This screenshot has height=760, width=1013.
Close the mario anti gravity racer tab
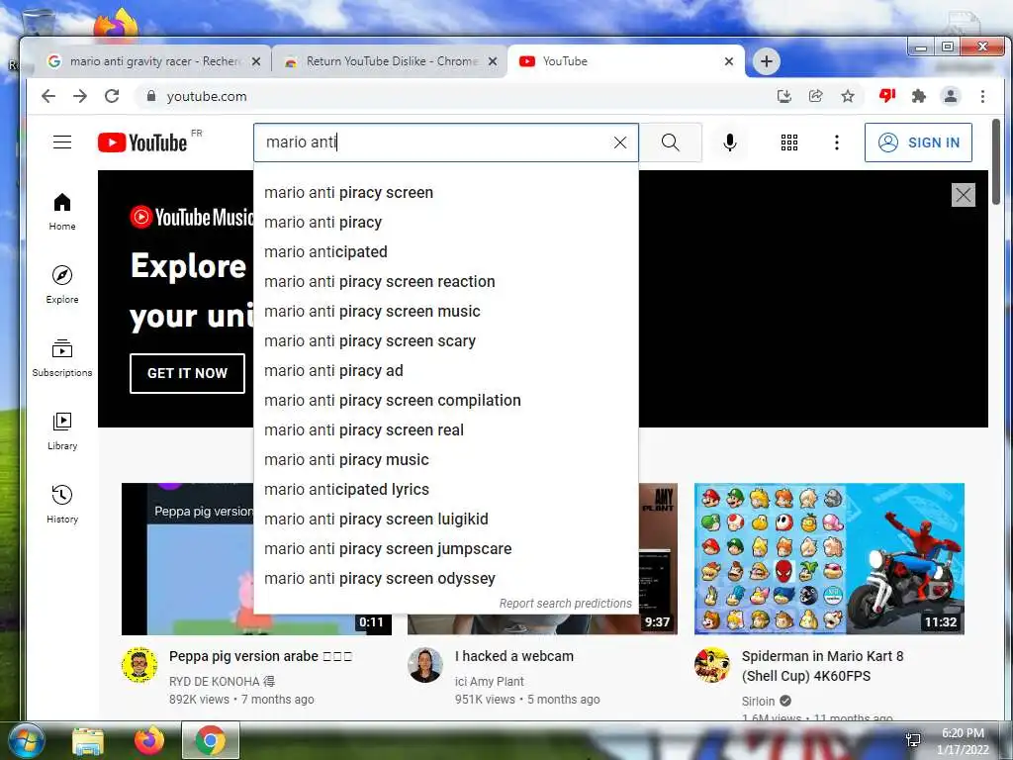click(256, 61)
